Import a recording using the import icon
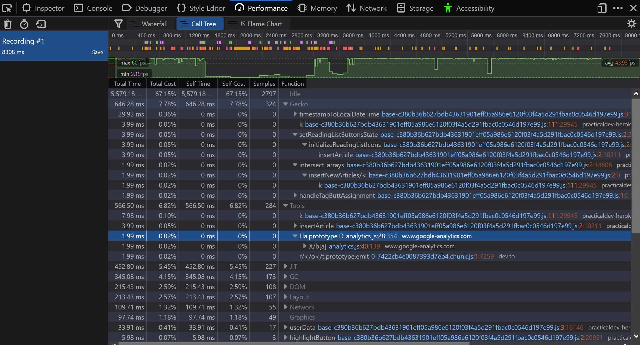The width and height of the screenshot is (640, 345). point(41,24)
